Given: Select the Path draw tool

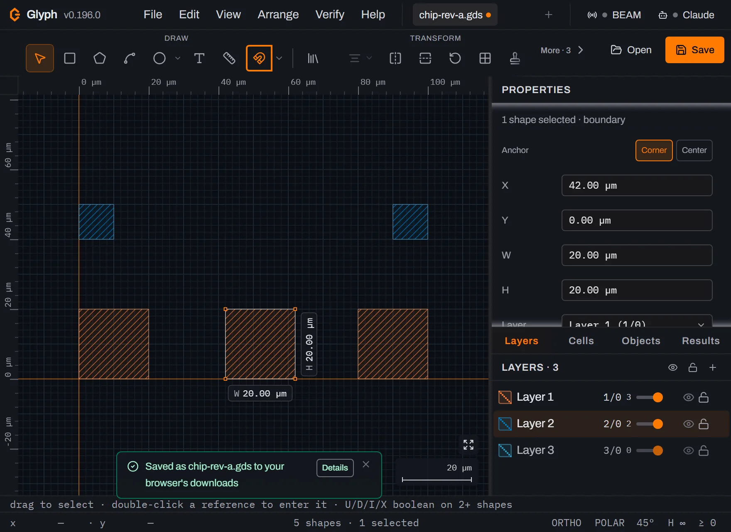Looking at the screenshot, I should pos(130,58).
